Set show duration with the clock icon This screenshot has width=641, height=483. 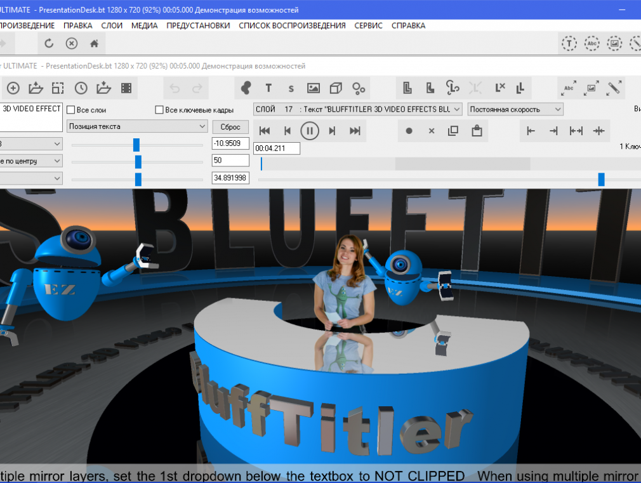(x=81, y=88)
